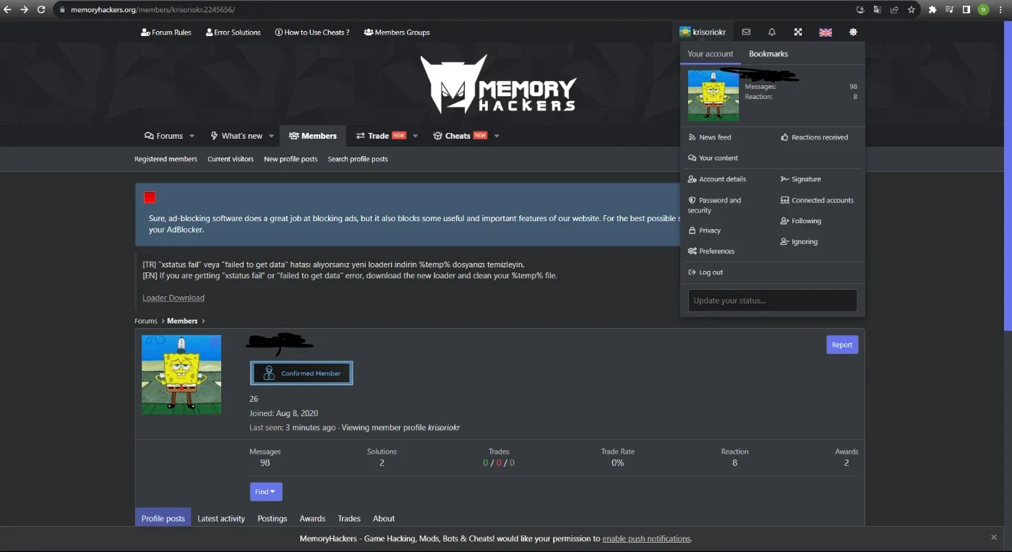Open Forum Rules link

166,33
